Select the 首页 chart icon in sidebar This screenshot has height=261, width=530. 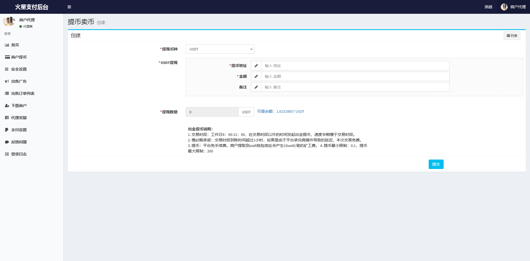click(7, 45)
